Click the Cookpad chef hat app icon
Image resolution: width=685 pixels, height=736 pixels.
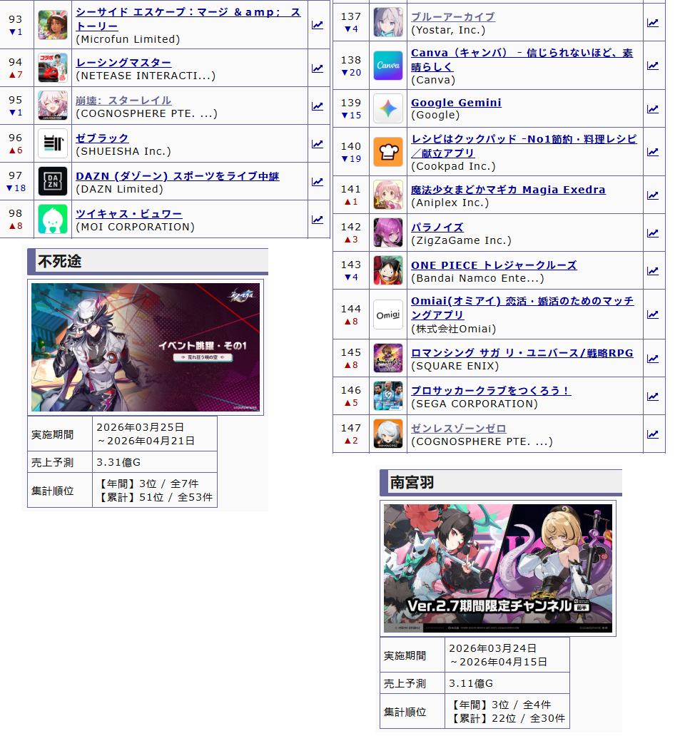pos(387,152)
